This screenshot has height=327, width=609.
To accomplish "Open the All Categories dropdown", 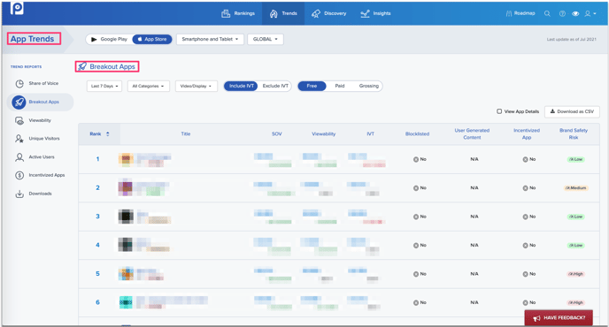I will click(x=149, y=86).
